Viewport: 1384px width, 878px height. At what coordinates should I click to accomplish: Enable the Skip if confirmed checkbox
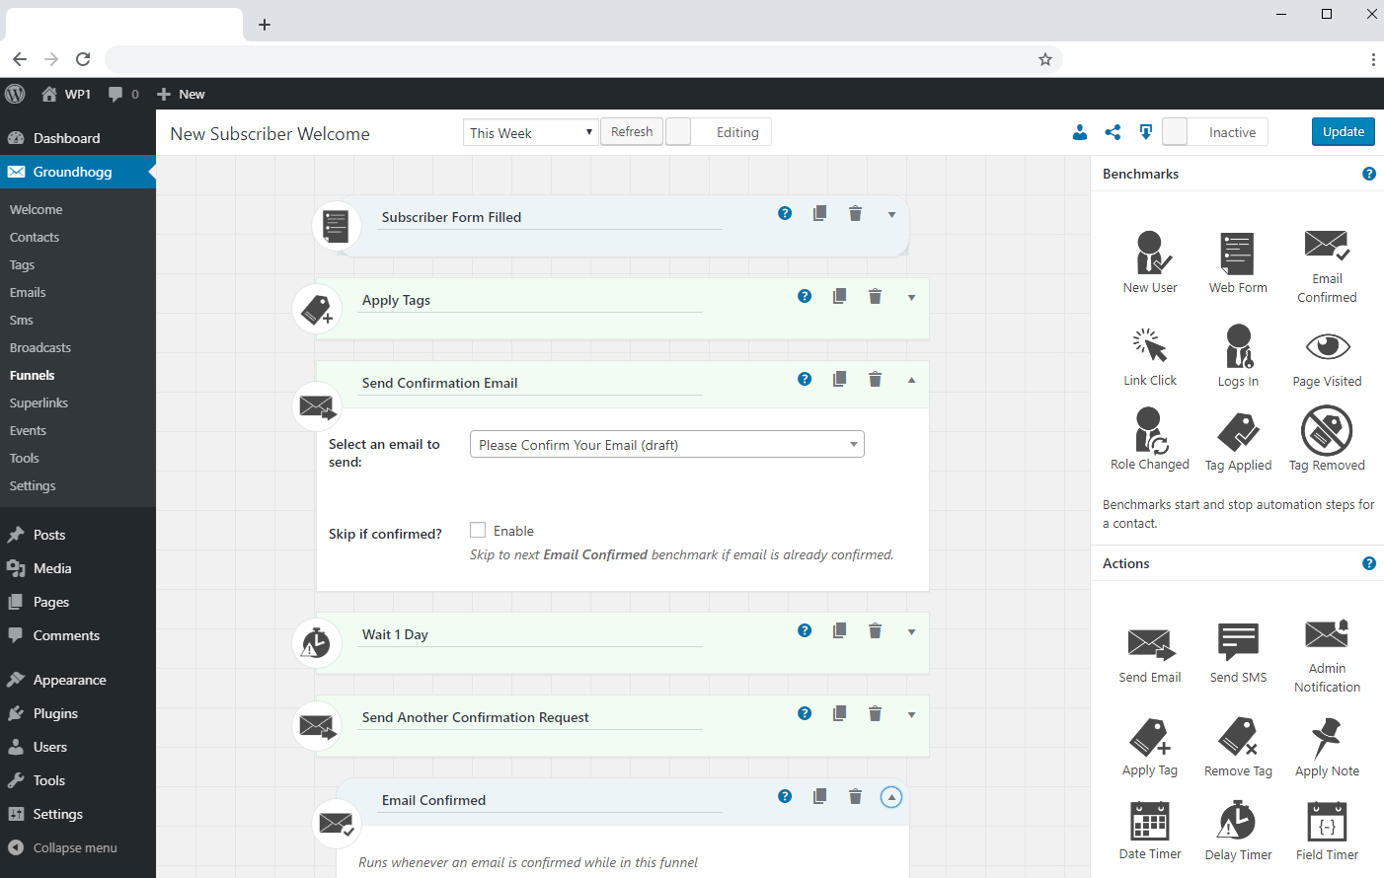tap(478, 531)
